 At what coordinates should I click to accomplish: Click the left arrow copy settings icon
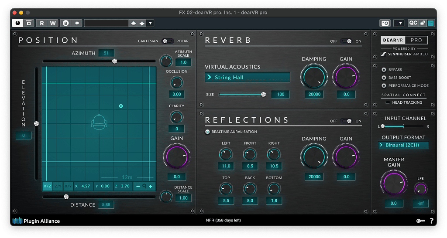pyautogui.click(x=77, y=23)
